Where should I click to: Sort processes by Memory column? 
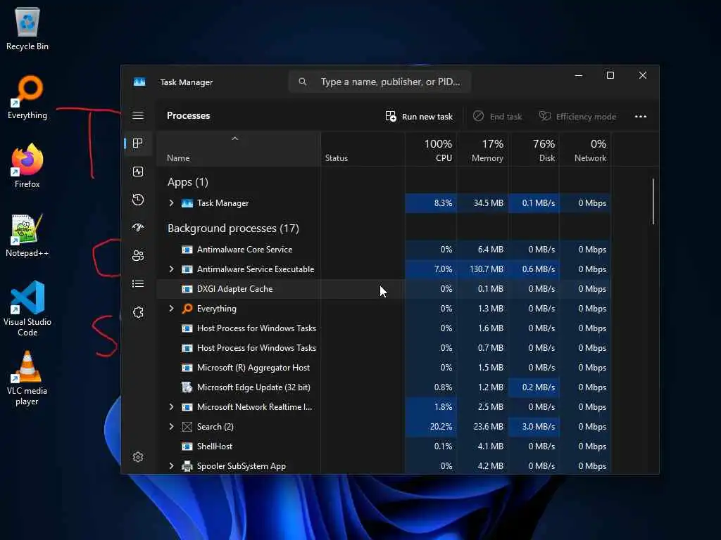click(483, 150)
